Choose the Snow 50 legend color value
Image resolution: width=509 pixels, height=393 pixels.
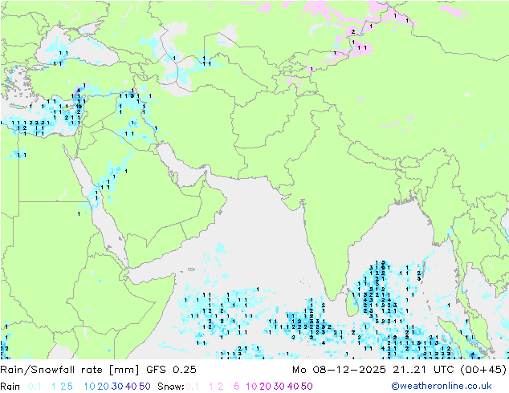point(307,387)
